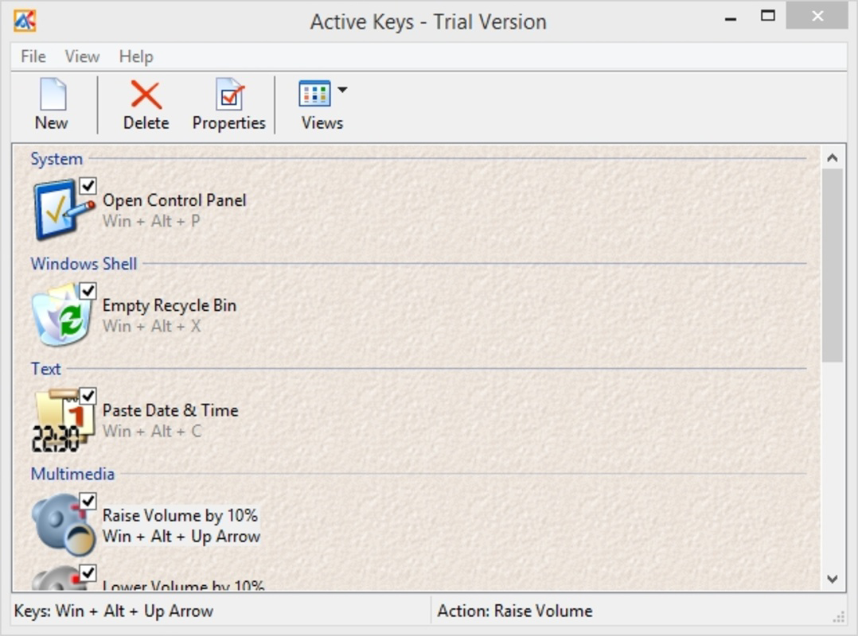The width and height of the screenshot is (858, 636).
Task: Open the View menu
Action: click(82, 56)
